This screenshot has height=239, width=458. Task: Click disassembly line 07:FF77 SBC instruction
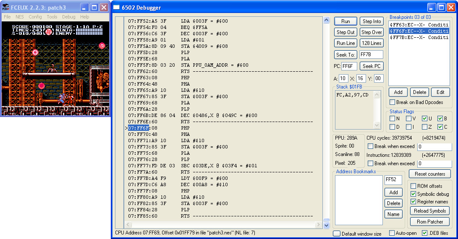pyautogui.click(x=193, y=166)
